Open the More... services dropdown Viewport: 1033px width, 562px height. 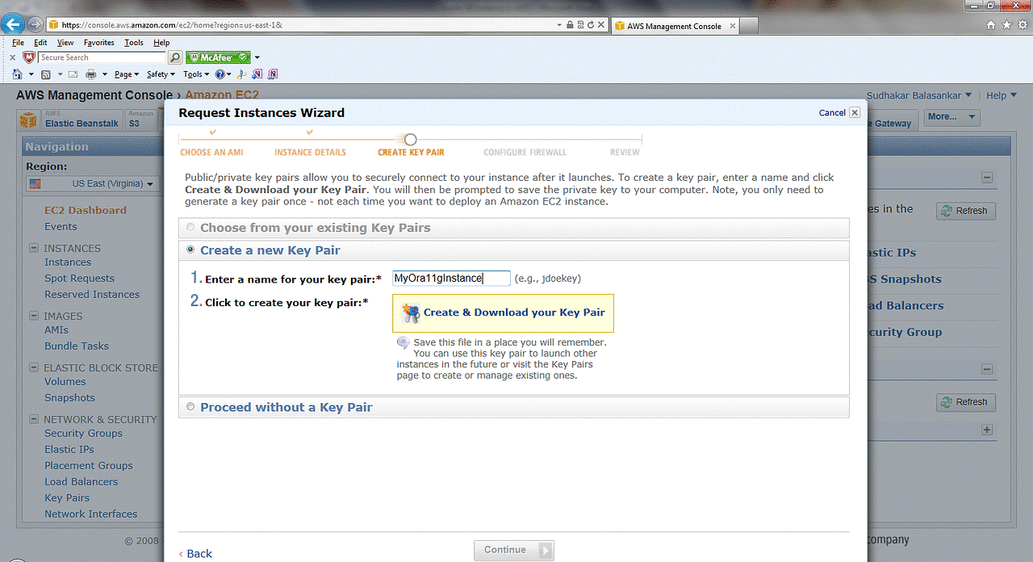[x=951, y=117]
